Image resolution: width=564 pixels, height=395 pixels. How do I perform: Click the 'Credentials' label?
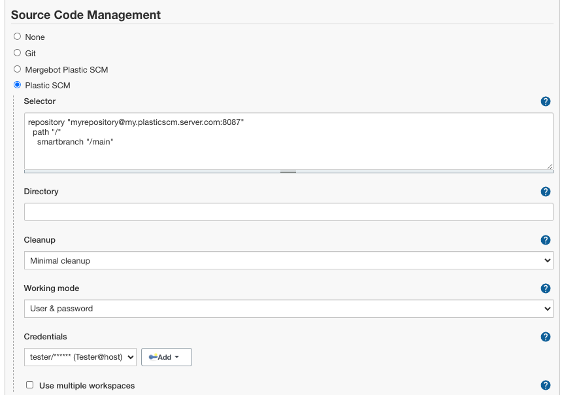pos(45,337)
